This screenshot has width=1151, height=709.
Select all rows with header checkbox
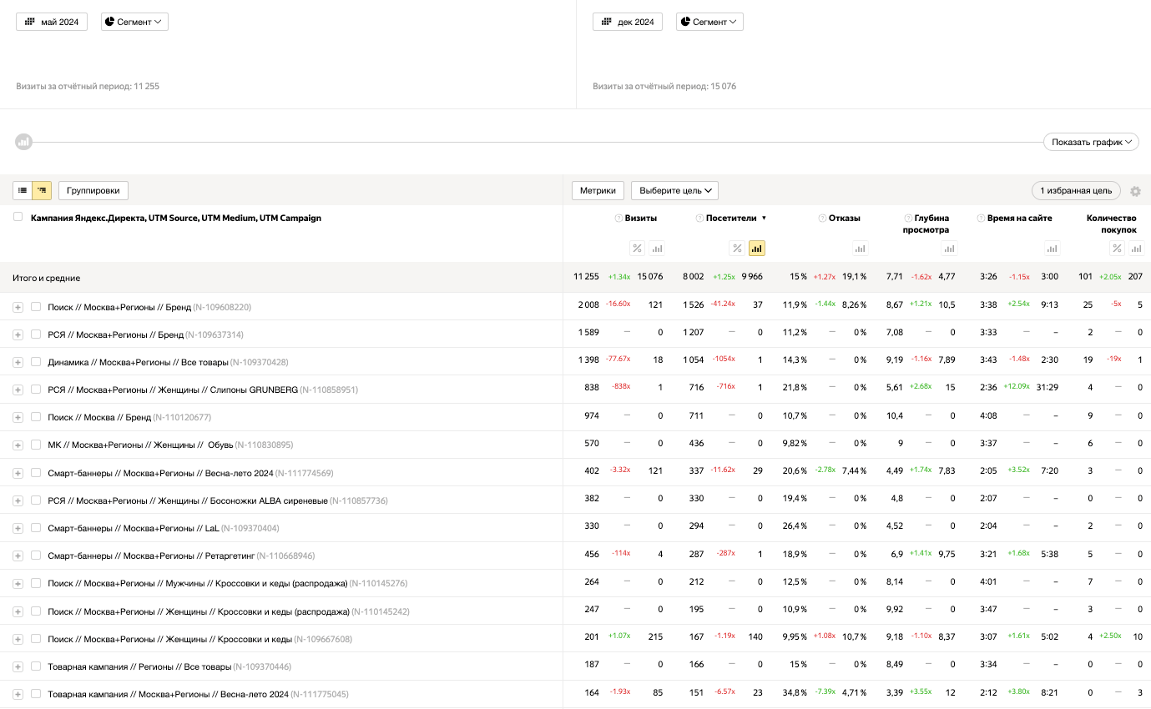18,217
